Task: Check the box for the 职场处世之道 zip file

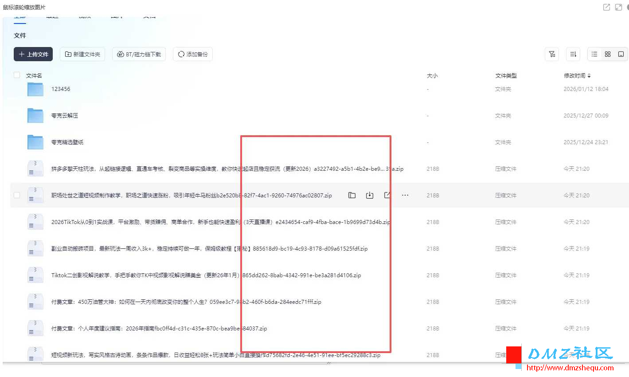Action: pyautogui.click(x=17, y=195)
